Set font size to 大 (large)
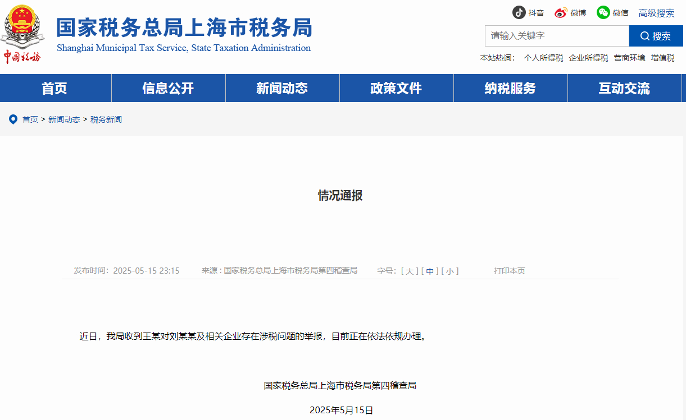The image size is (686, 420). pos(410,271)
